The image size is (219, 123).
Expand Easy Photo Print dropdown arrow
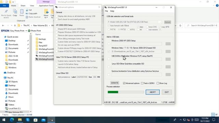coord(26,31)
